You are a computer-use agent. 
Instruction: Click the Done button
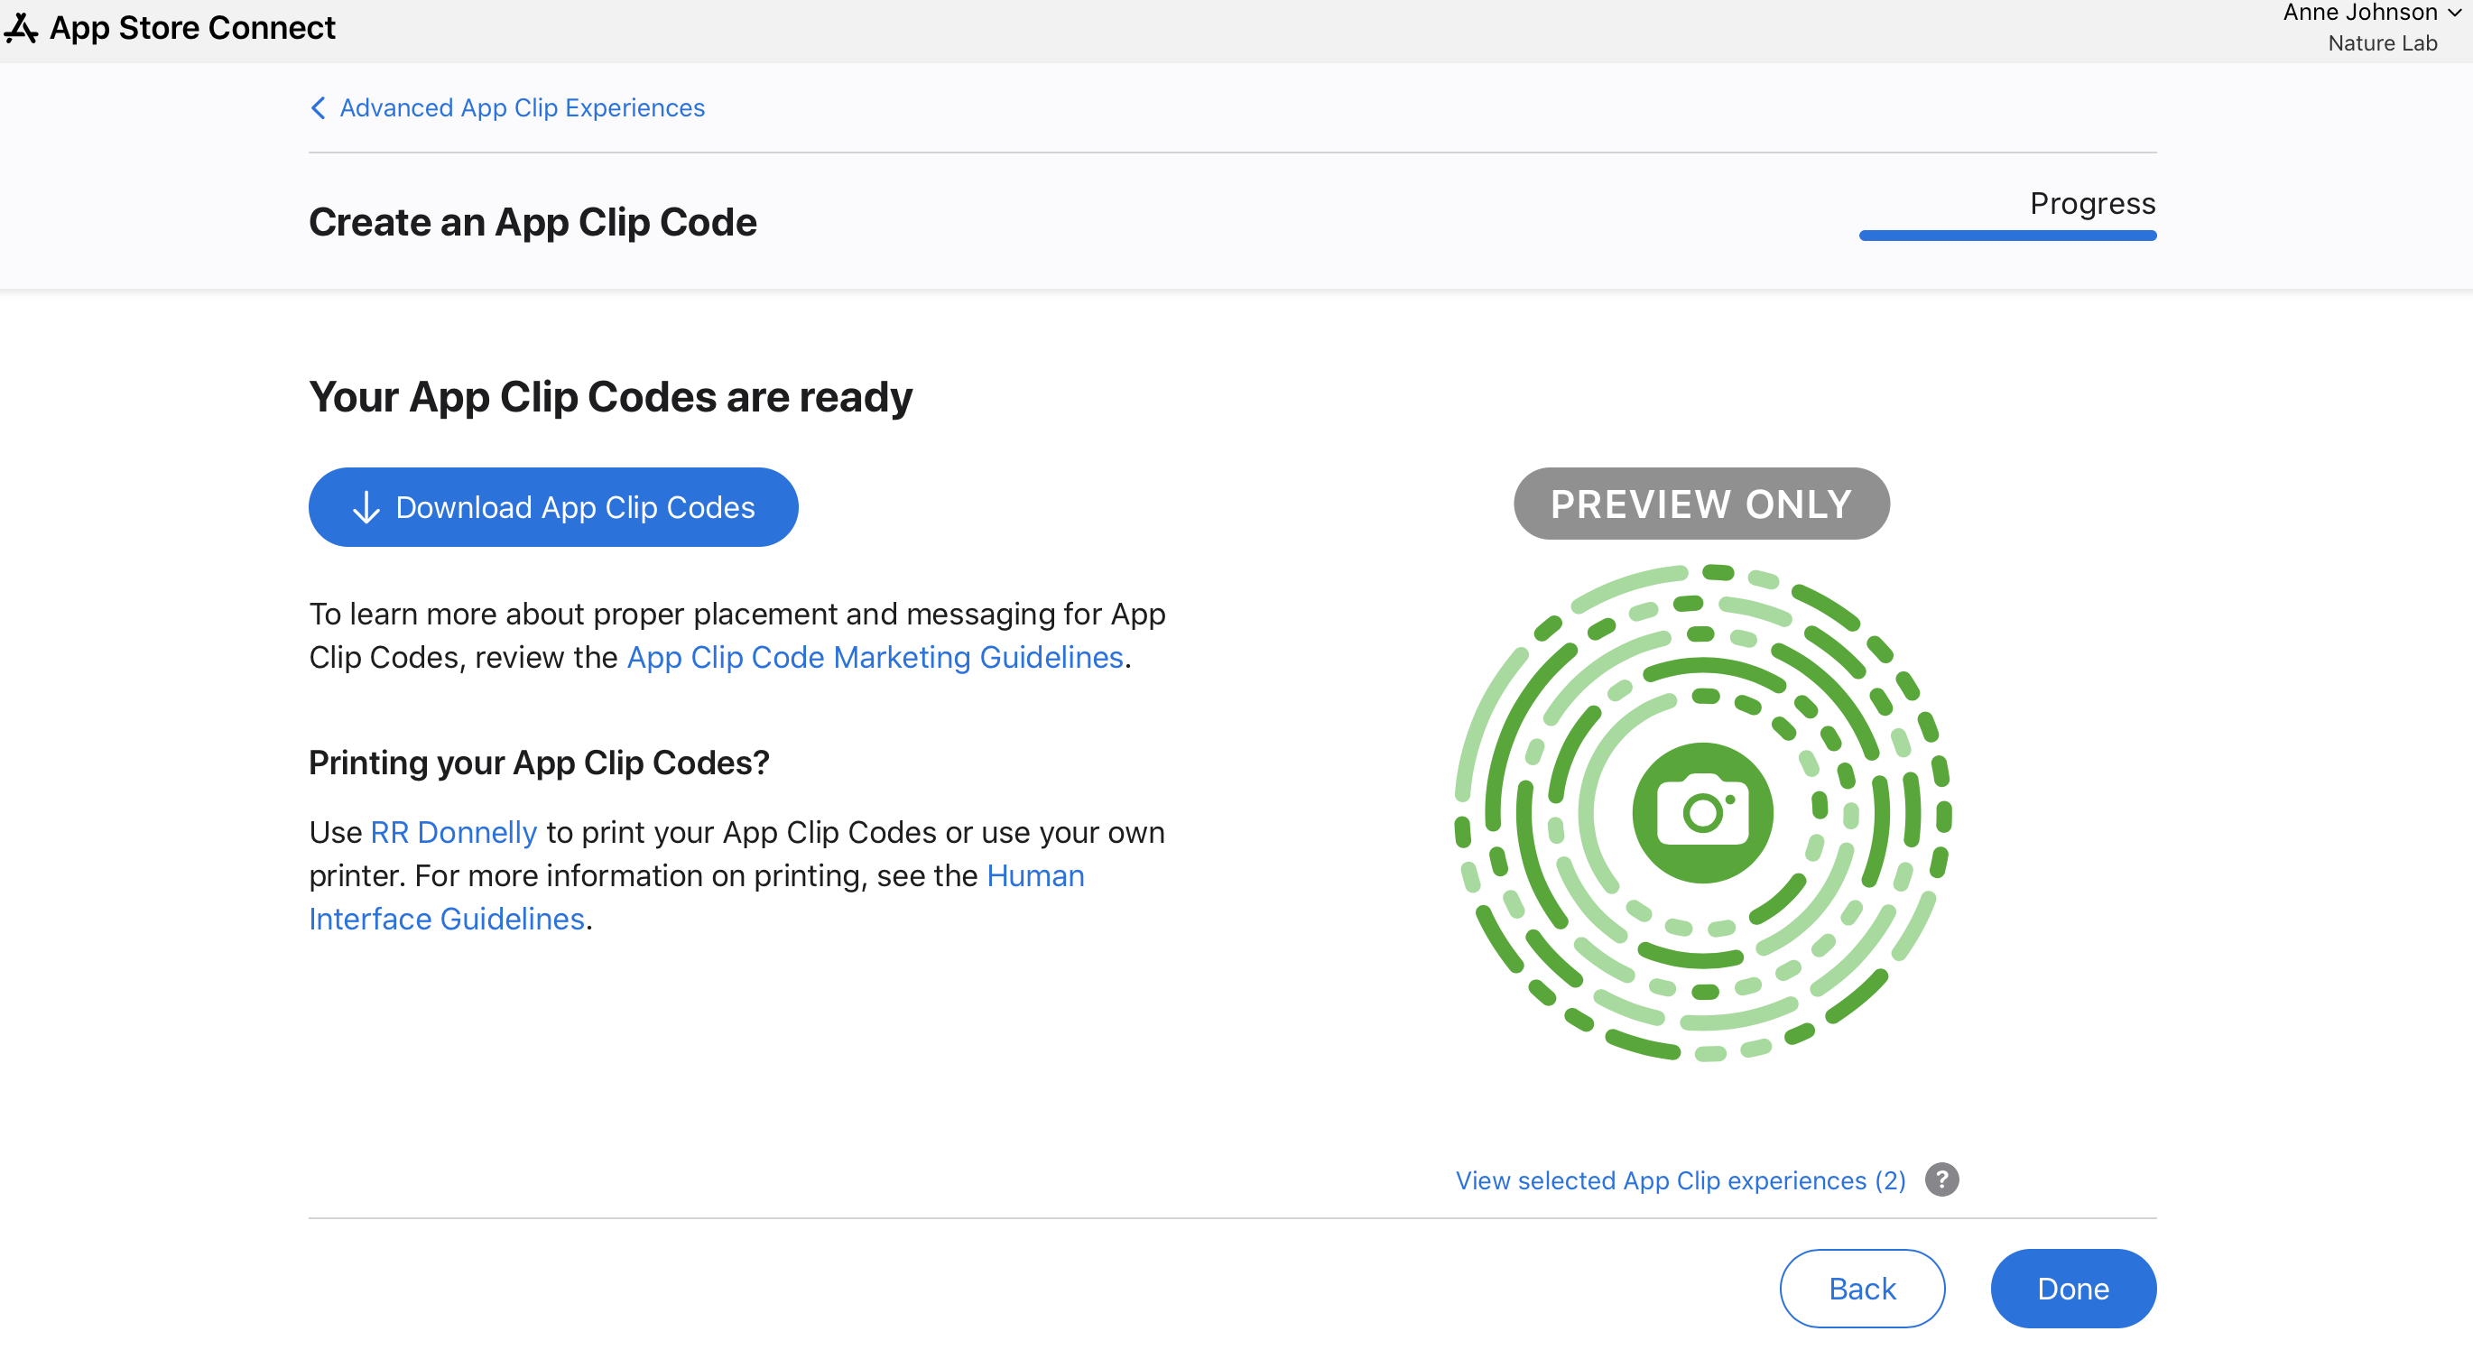(2074, 1287)
